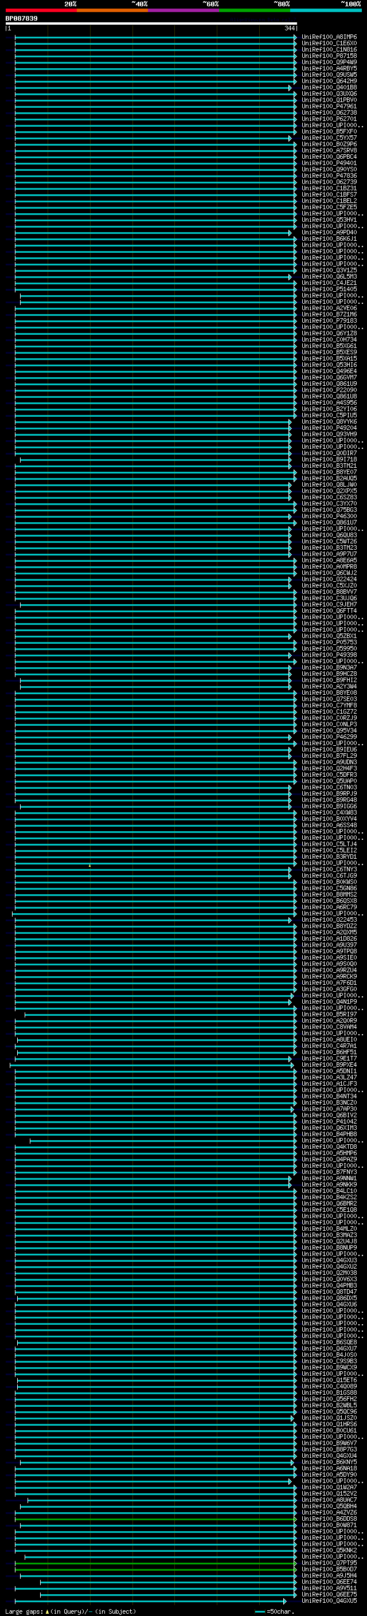Choose the UniRef100_A4ZVZ6 entry

pos(329,1512)
